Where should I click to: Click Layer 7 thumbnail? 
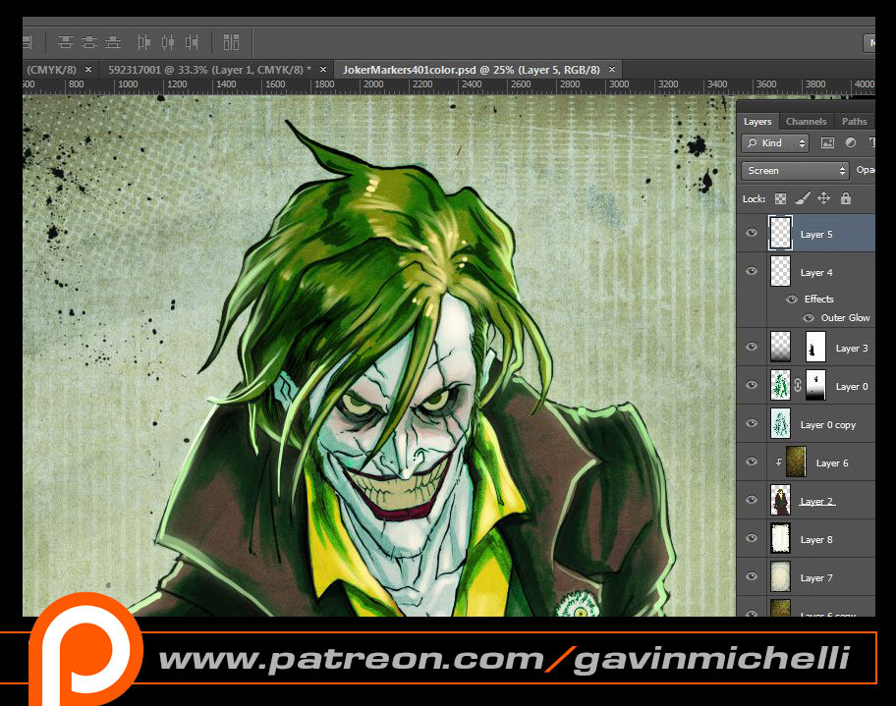click(781, 576)
